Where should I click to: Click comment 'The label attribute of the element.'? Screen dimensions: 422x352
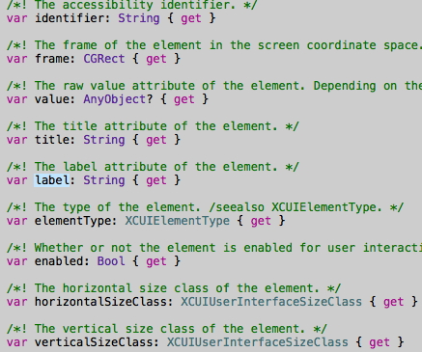click(153, 167)
